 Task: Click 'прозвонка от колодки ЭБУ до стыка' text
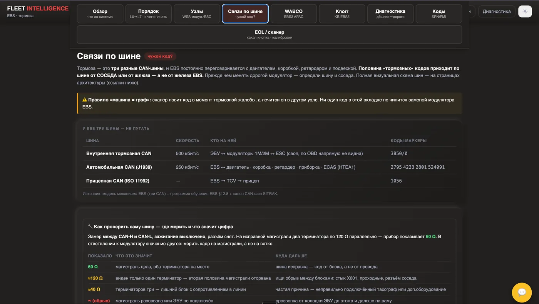click(333, 301)
